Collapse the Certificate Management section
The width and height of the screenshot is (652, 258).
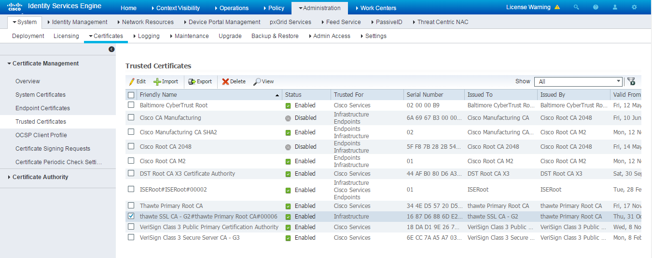[x=45, y=64]
